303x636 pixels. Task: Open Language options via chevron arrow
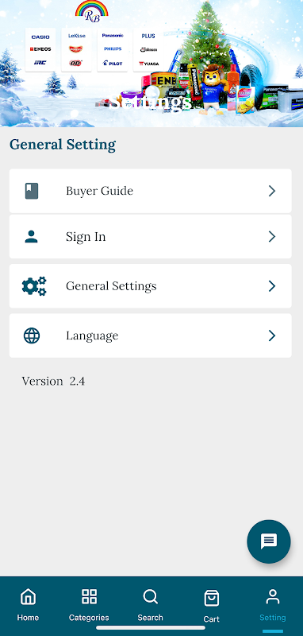coord(272,335)
